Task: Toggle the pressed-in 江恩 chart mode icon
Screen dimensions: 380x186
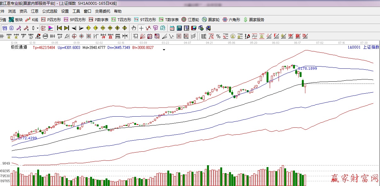Action: coord(43,28)
